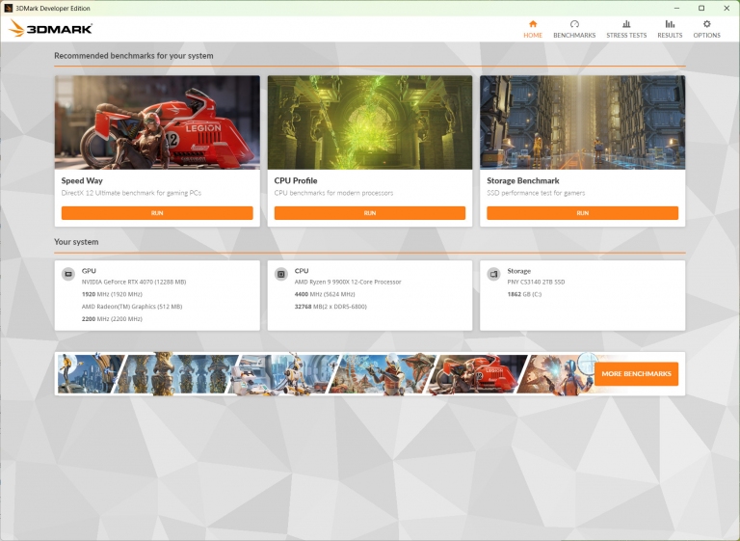This screenshot has width=740, height=541.
Task: Click 'DirectX 12 Ultimate benchmark' description
Action: click(131, 193)
